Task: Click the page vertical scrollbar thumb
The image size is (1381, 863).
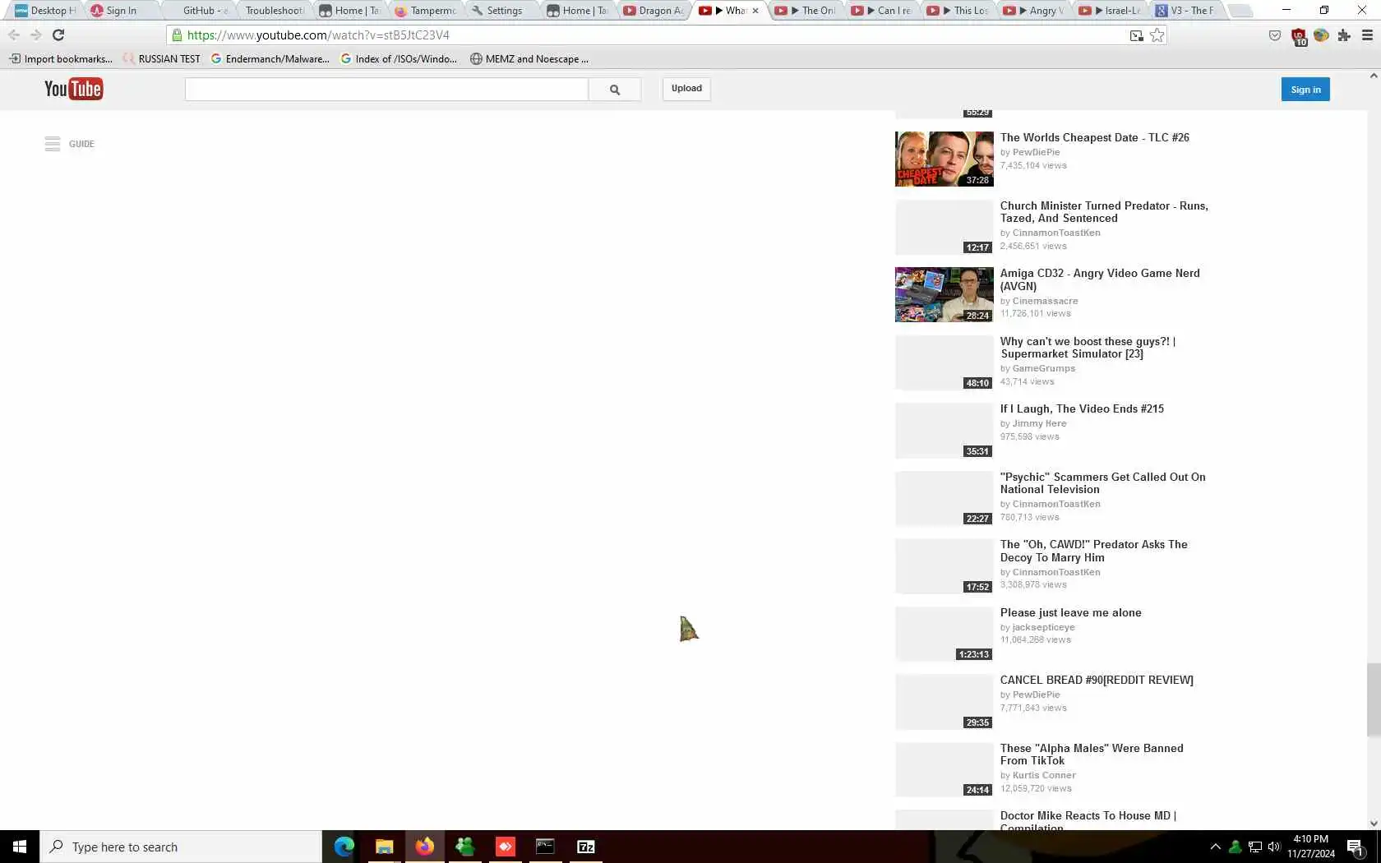Action: pos(1373,699)
